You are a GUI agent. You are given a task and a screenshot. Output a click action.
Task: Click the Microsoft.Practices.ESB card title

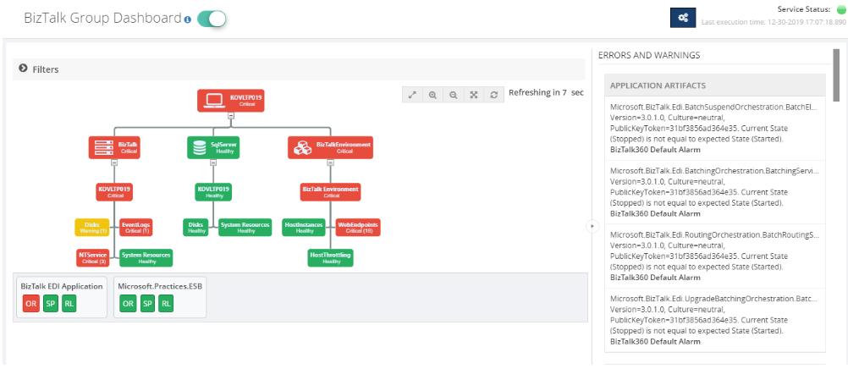click(160, 286)
